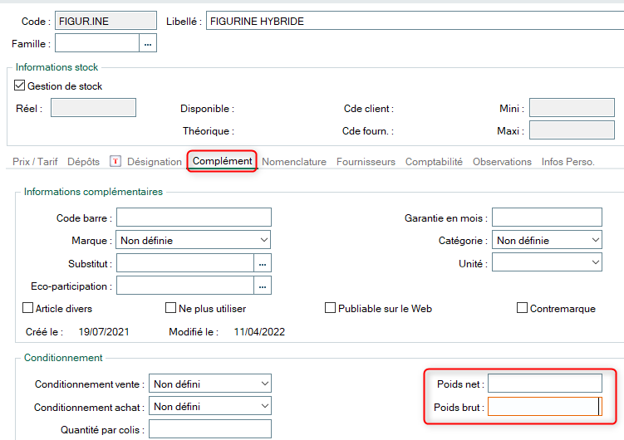Focus the Code barre field

tap(194, 218)
